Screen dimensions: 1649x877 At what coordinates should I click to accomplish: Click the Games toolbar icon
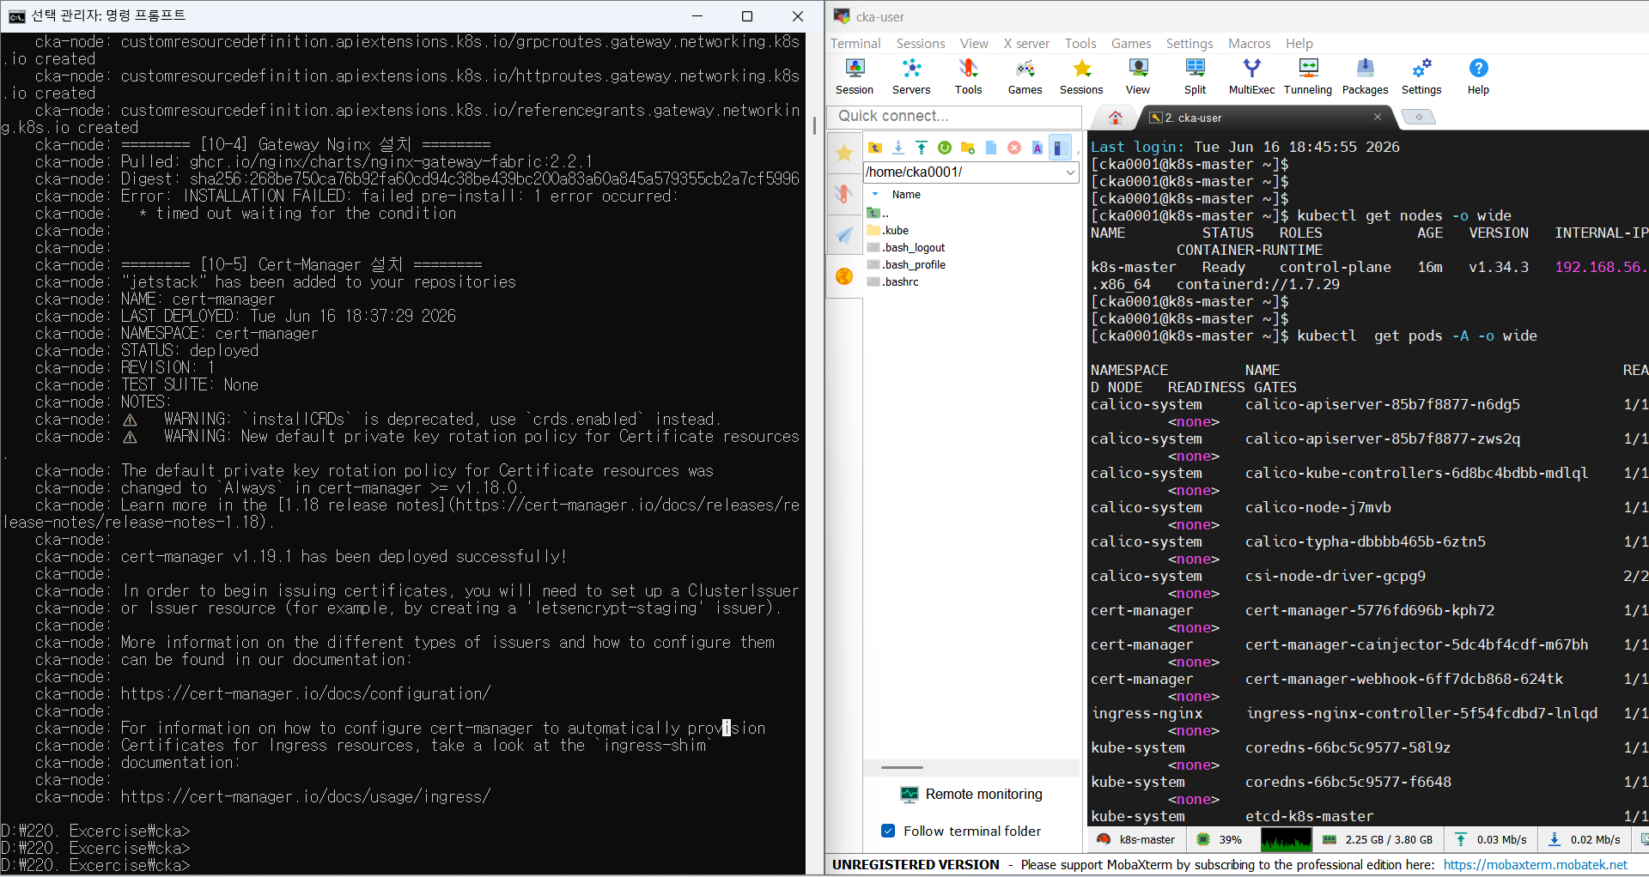[x=1025, y=76]
